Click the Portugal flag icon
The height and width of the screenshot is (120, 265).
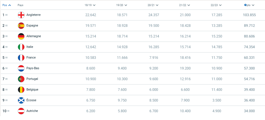[x=21, y=79]
